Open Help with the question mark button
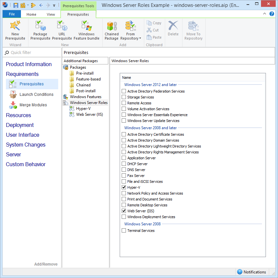This screenshot has height=278, width=278. (272, 14)
